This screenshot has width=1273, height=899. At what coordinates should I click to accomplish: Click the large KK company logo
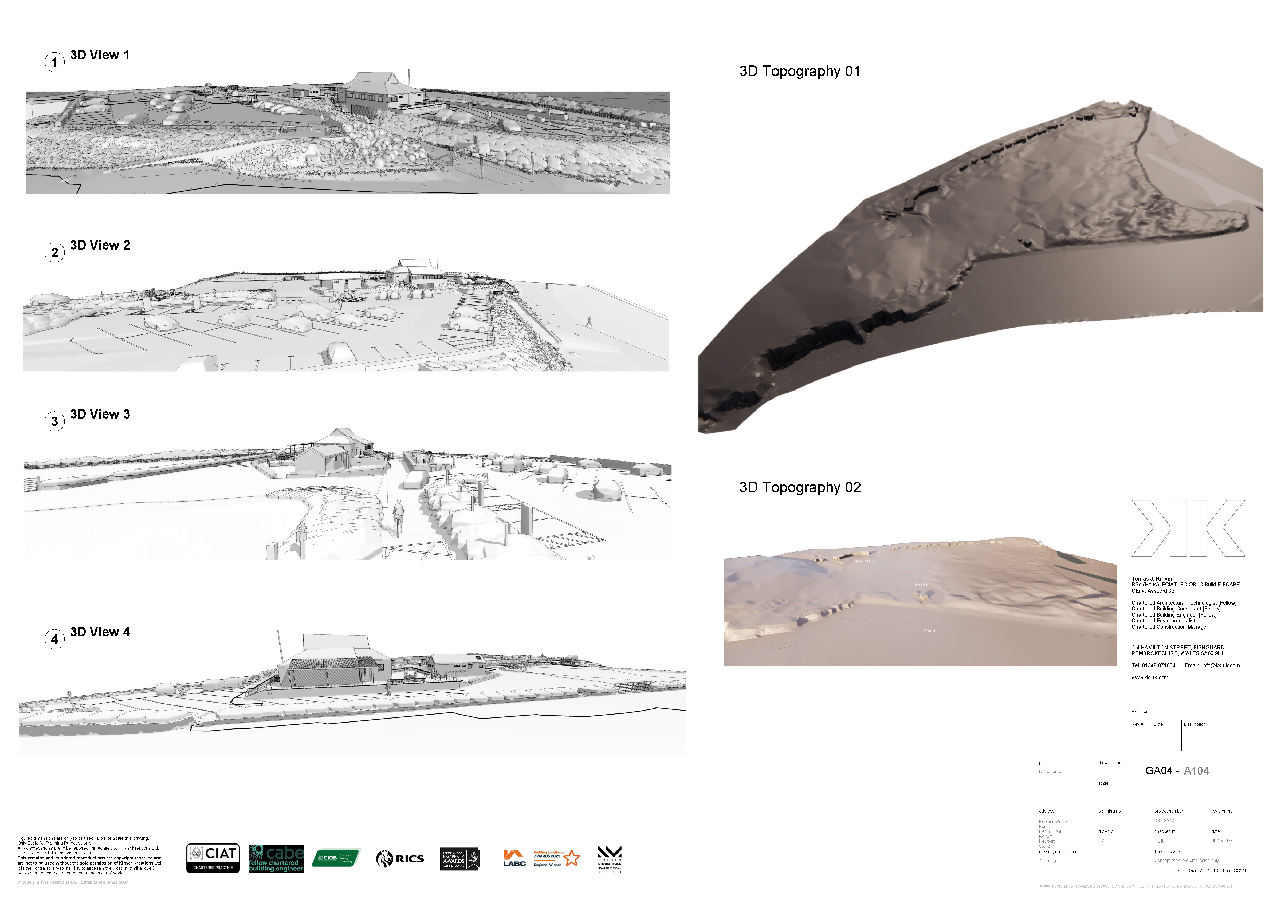click(x=1188, y=528)
